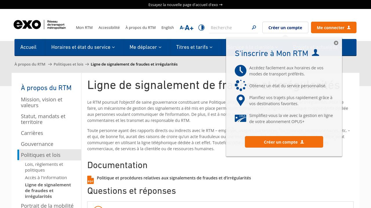The width and height of the screenshot is (371, 208).
Task: Click the PDF document icon
Action: pos(90,180)
